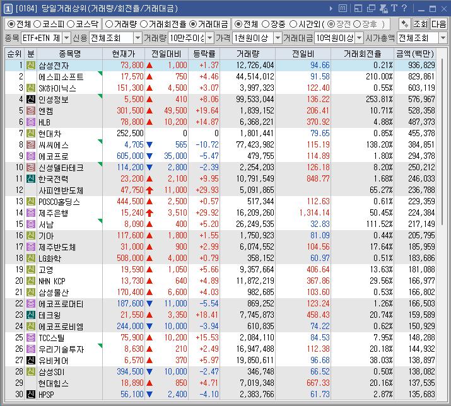
Task: Open the 거래량 10만주이상 dropdown
Action: (210, 38)
